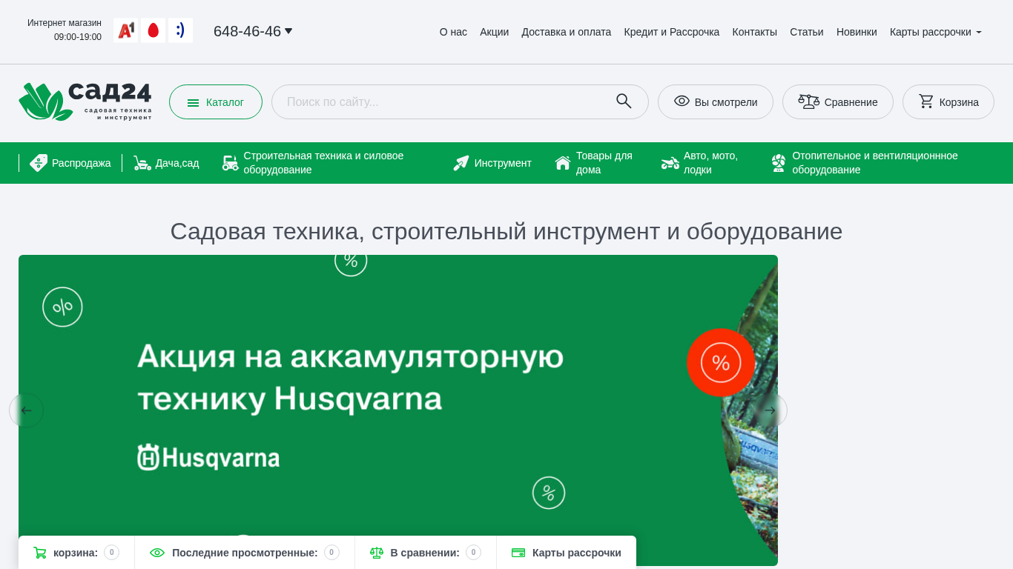Open the Контакты page
The height and width of the screenshot is (569, 1013).
[x=755, y=32]
